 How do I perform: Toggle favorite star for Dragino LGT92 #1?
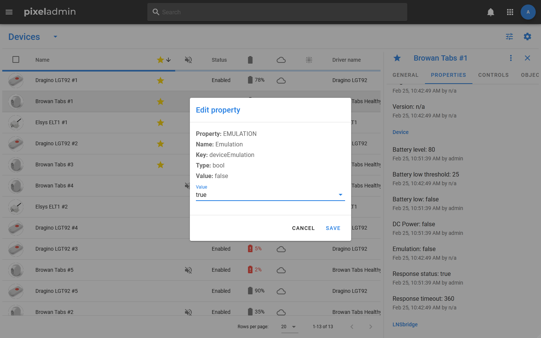(160, 81)
